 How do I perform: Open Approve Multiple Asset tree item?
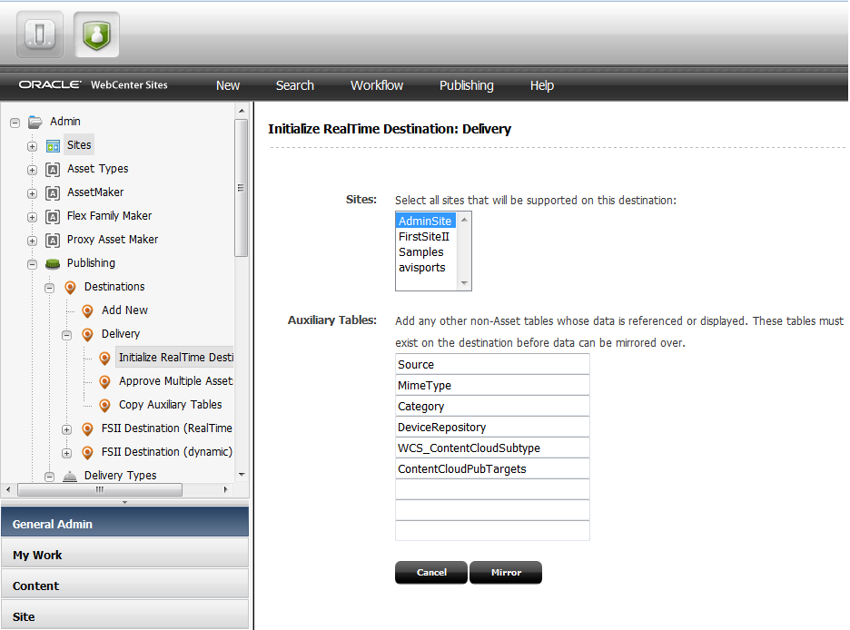(175, 381)
